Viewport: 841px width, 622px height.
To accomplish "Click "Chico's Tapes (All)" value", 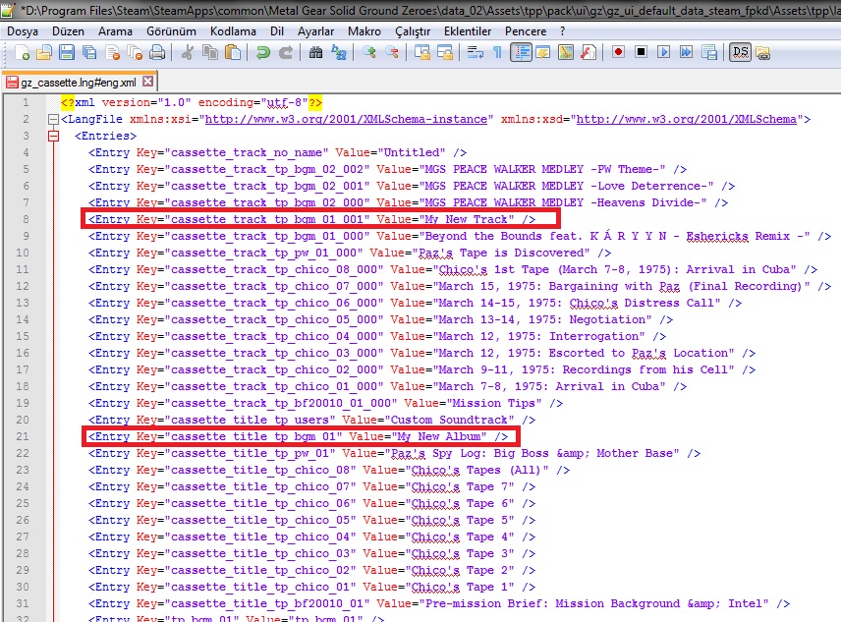I will click(x=477, y=470).
